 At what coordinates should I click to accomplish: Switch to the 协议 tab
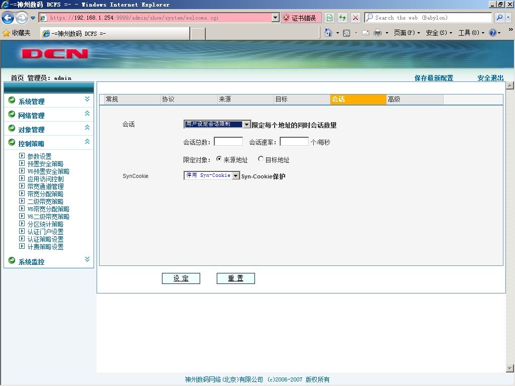(189, 100)
